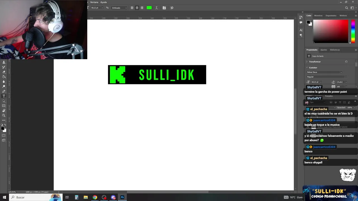This screenshot has width=358, height=201.
Task: Open the Ventana menu
Action: 94,2
